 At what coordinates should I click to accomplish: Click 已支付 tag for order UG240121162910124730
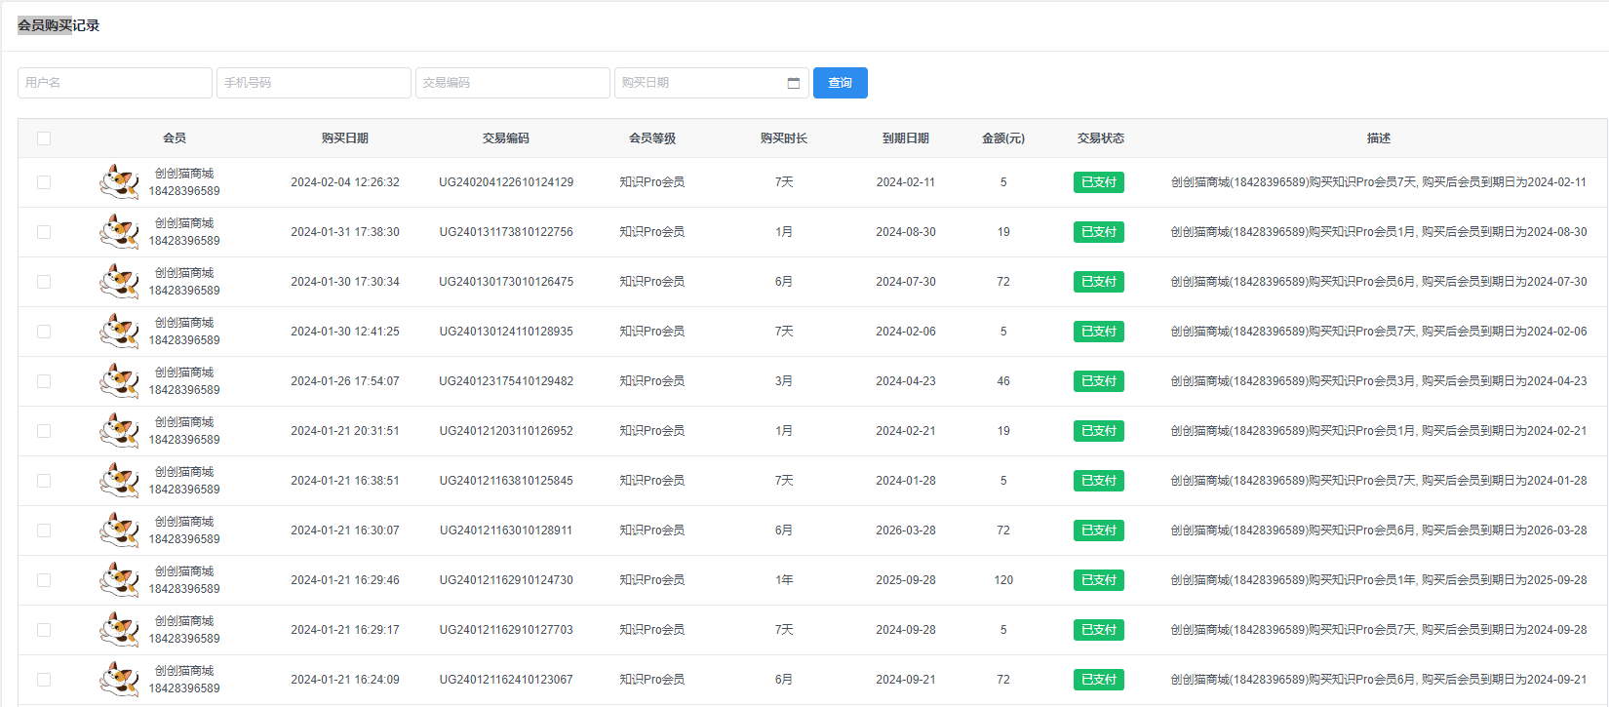click(x=1099, y=580)
